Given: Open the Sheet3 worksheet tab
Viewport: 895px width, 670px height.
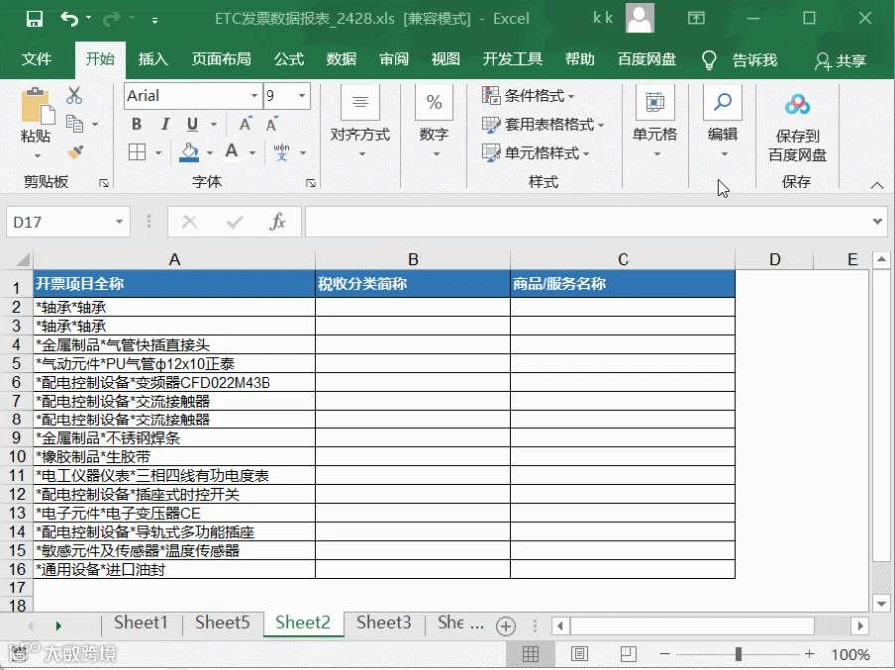Looking at the screenshot, I should coord(384,622).
